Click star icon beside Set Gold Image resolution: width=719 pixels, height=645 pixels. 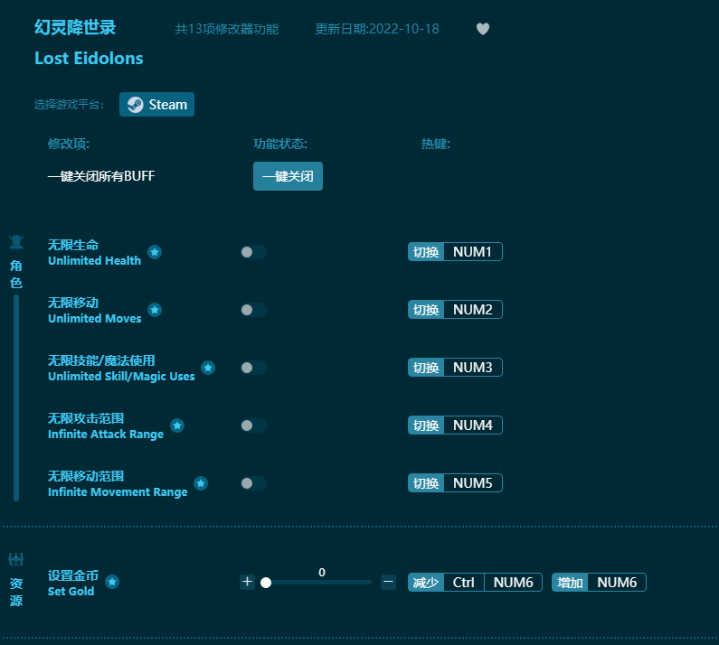[x=112, y=582]
